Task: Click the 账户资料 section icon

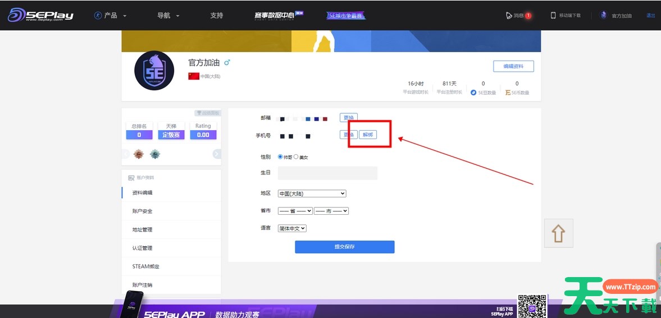Action: pyautogui.click(x=131, y=178)
